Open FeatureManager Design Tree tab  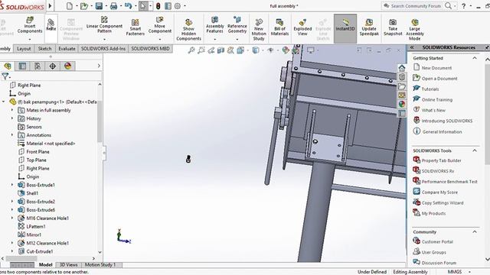(x=8, y=66)
